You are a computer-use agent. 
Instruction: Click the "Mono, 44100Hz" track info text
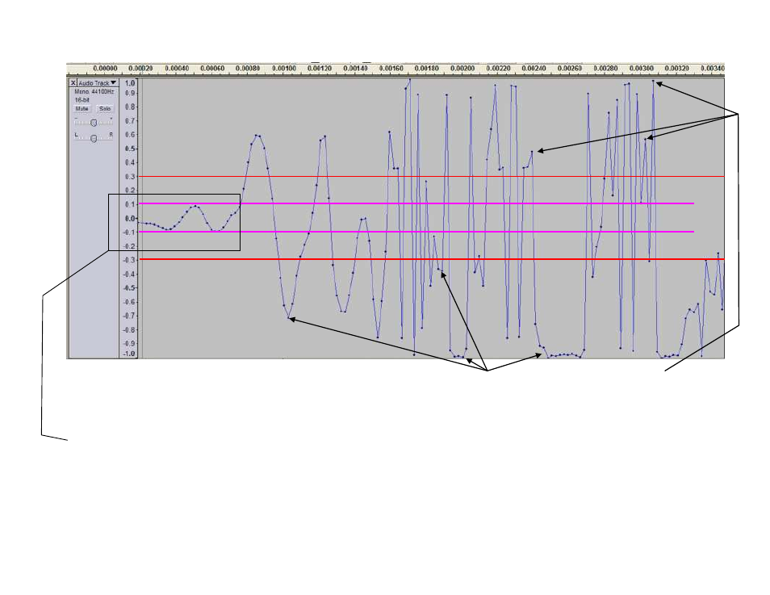click(94, 92)
